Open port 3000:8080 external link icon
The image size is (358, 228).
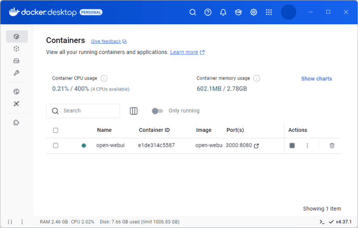point(257,146)
